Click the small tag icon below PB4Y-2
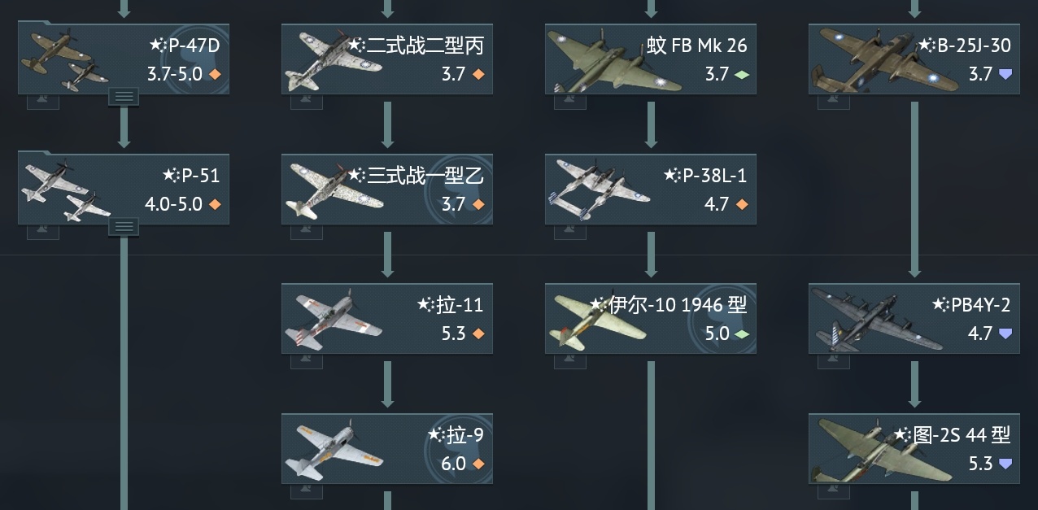This screenshot has height=510, width=1038. coord(833,361)
